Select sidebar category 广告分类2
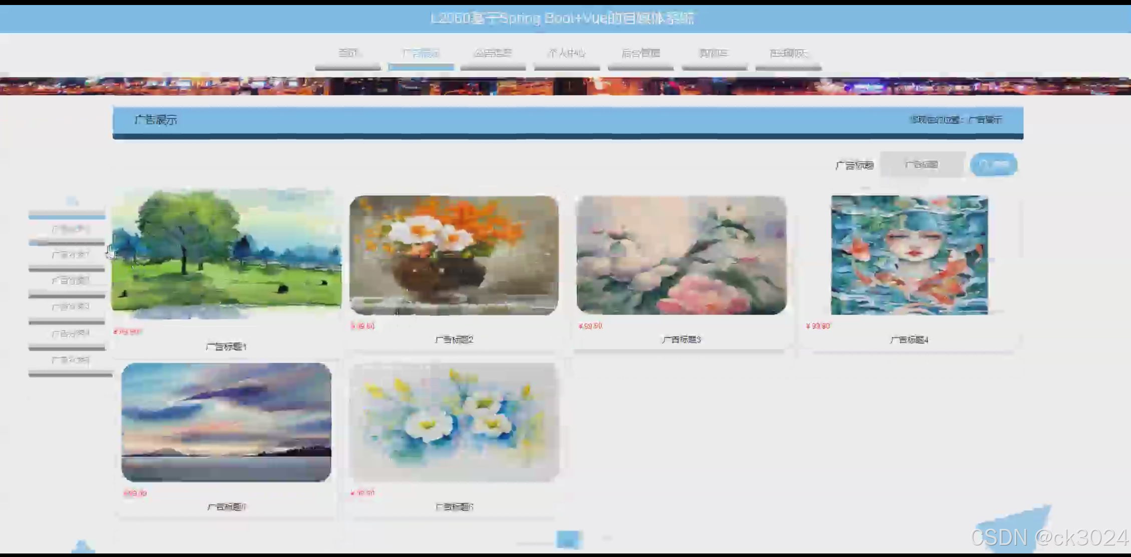1131x557 pixels. [69, 280]
